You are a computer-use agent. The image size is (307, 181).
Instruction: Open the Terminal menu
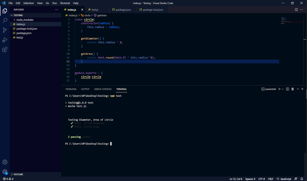pyautogui.click(x=65, y=3)
